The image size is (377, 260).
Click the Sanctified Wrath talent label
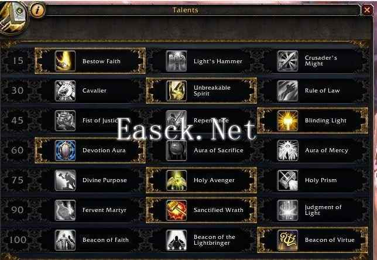point(218,210)
